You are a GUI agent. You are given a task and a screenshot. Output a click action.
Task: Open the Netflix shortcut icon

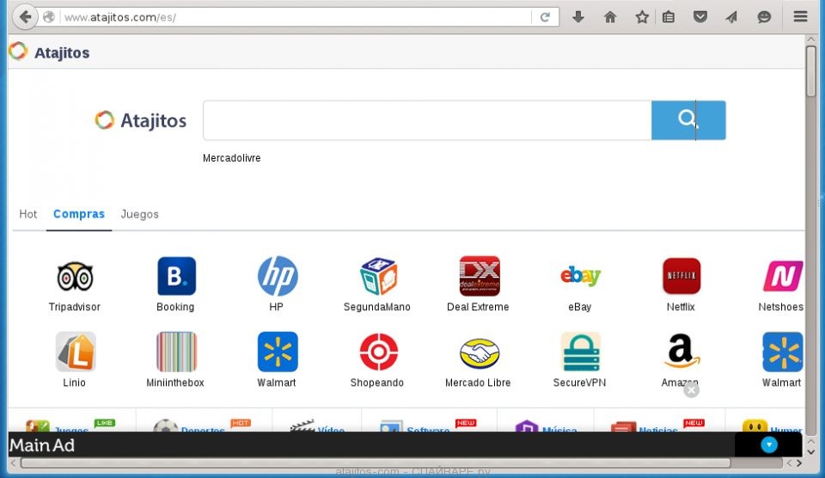point(681,277)
